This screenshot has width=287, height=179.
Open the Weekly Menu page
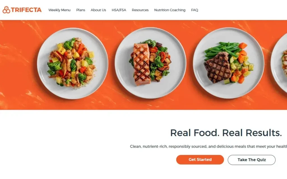click(x=59, y=10)
